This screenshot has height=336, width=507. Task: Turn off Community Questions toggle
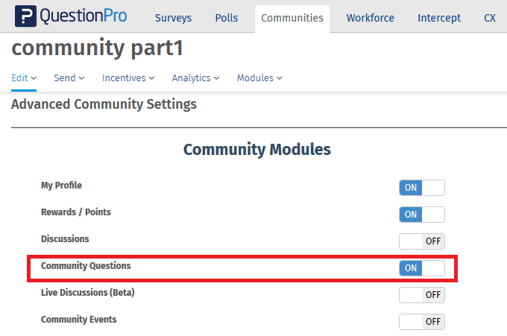tap(421, 268)
